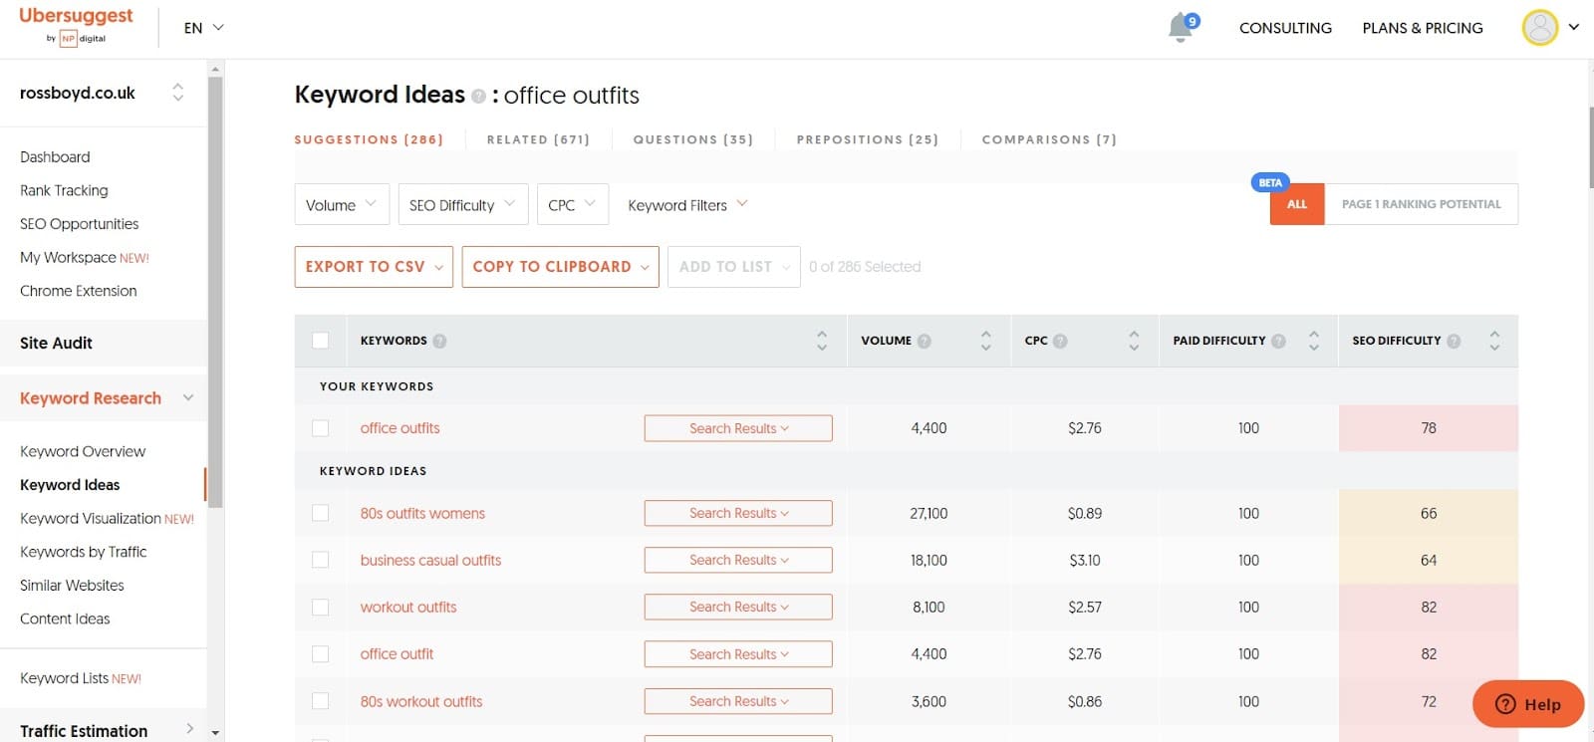Open the '80s outfits womens' keyword link

tap(422, 513)
